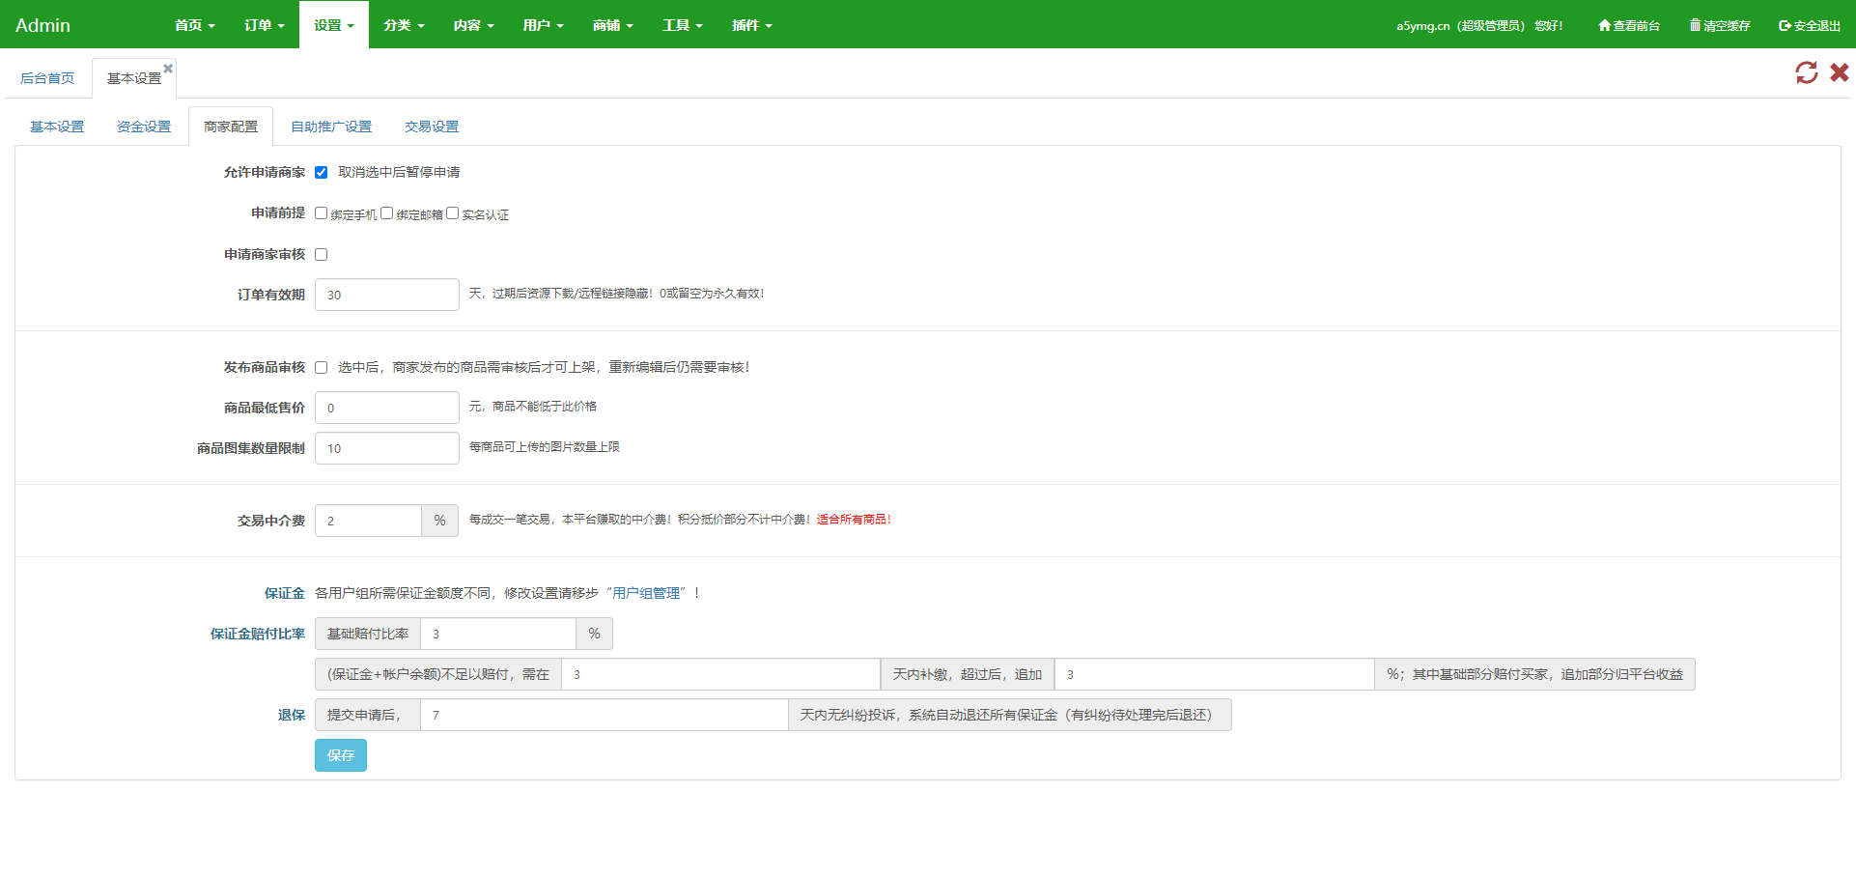Click the 保存 button
This screenshot has width=1856, height=876.
340,755
